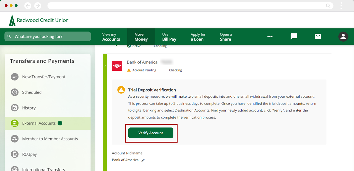354x171 pixels.
Task: Select Member to Member Accounts
Action: [48, 139]
